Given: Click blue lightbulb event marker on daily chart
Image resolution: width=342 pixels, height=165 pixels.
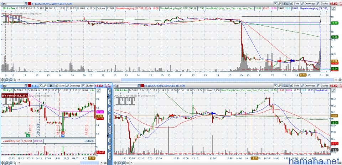Looking at the screenshot, I should pyautogui.click(x=63, y=135).
